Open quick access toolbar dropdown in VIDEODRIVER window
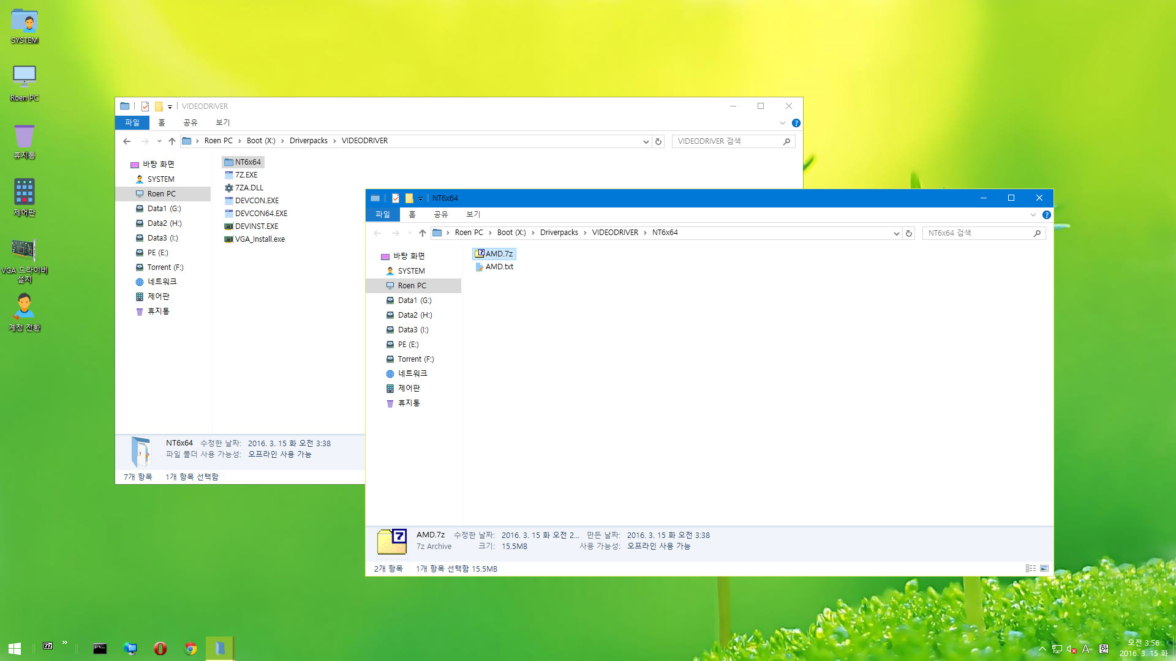 point(170,107)
